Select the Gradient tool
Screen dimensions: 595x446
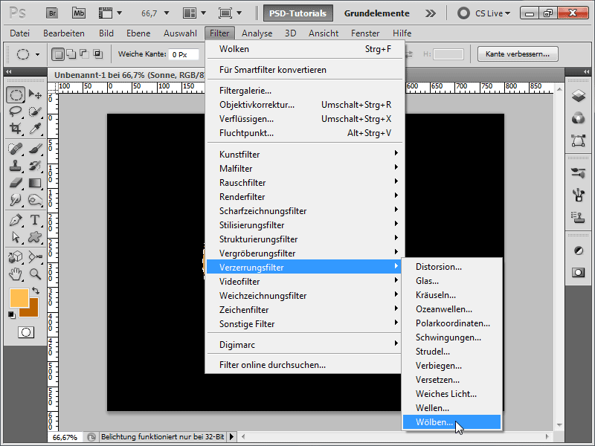pos(35,183)
